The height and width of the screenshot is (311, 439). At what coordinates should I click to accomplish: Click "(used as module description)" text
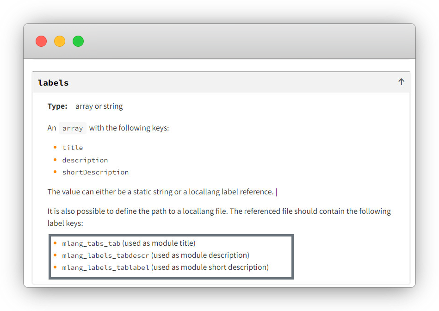click(200, 255)
